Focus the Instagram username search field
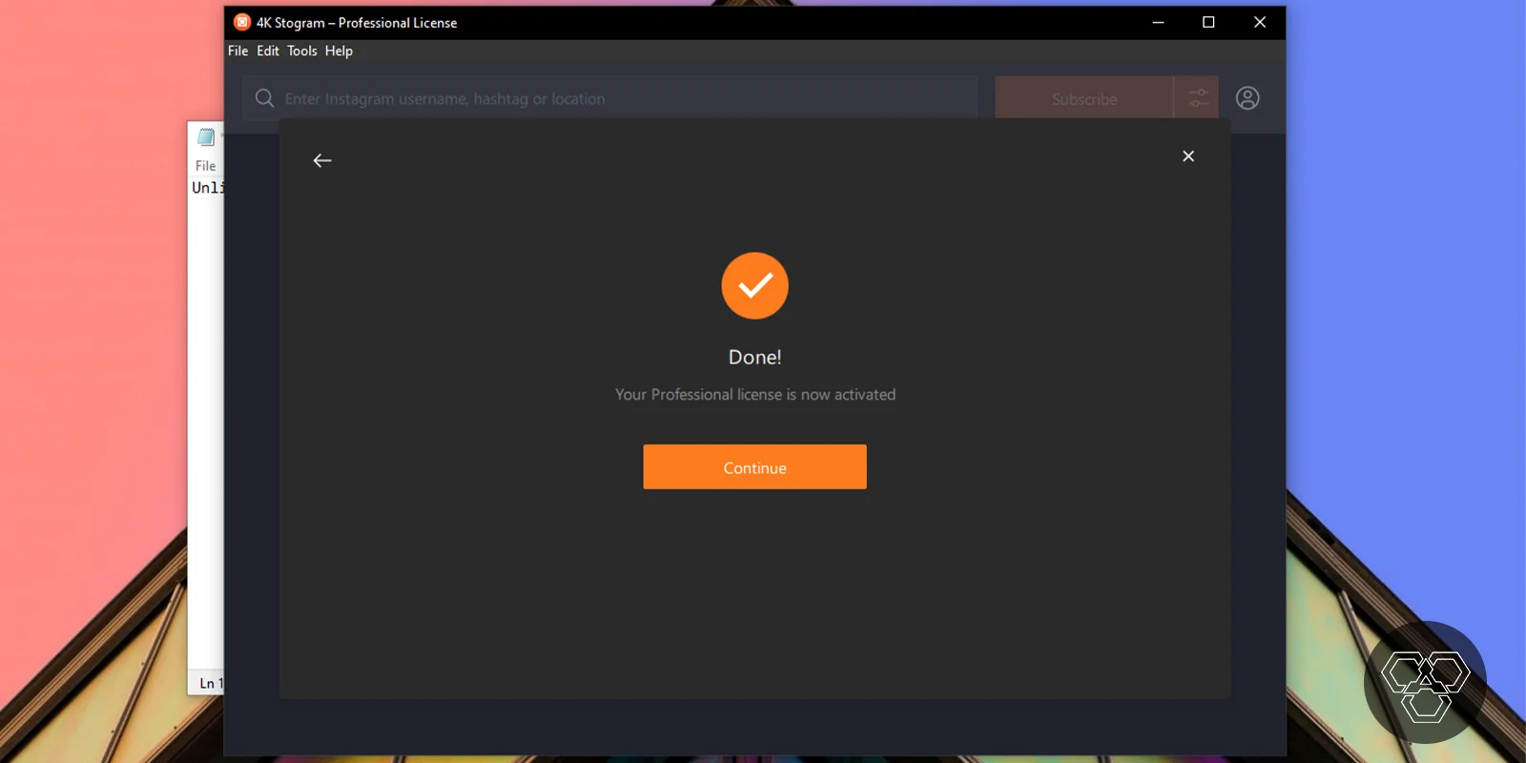Image resolution: width=1526 pixels, height=763 pixels. [610, 98]
